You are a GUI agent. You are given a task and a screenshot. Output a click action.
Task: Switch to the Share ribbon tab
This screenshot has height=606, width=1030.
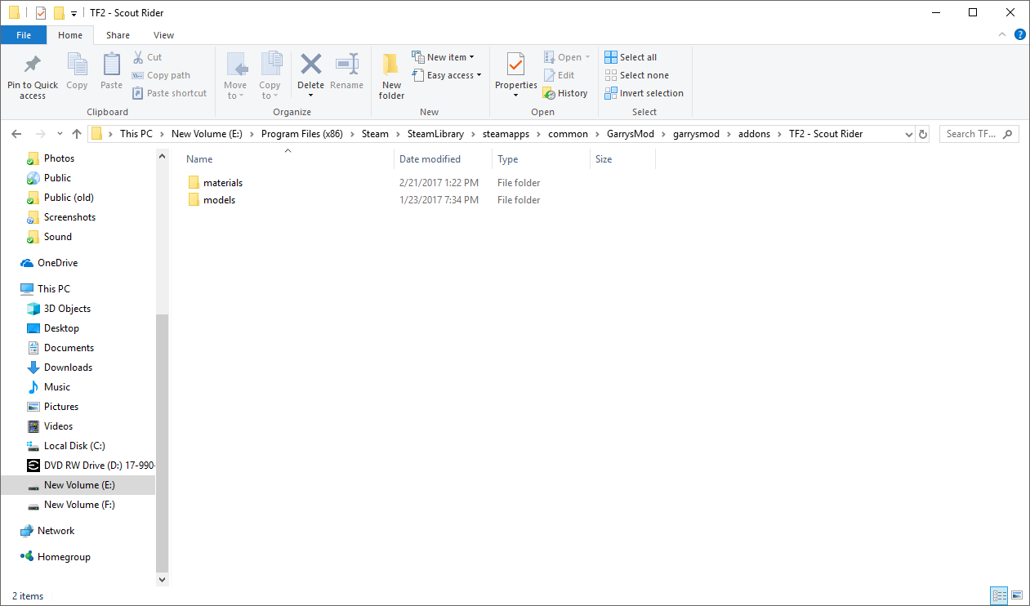118,35
